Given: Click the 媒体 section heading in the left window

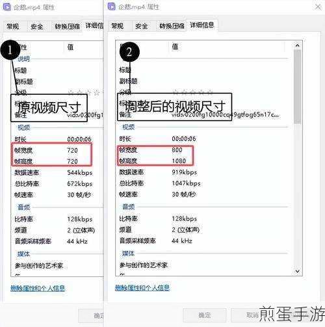Looking at the screenshot, I should click(23, 254).
